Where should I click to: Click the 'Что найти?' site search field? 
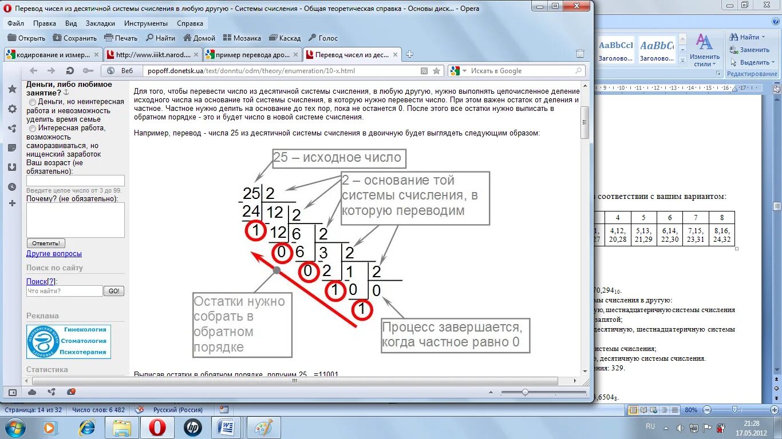coord(65,291)
